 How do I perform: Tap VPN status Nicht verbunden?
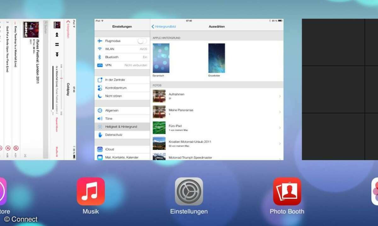[136, 65]
